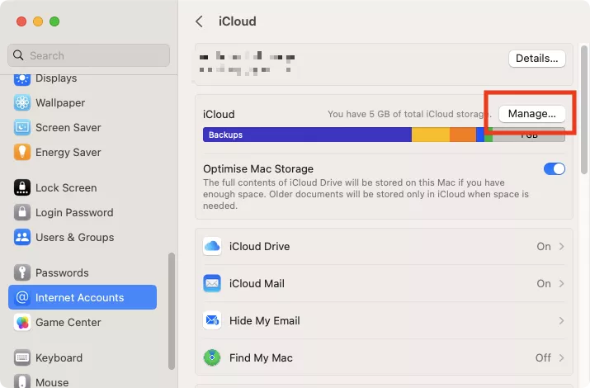Image resolution: width=590 pixels, height=388 pixels.
Task: Open Passwords in the sidebar
Action: coord(61,272)
